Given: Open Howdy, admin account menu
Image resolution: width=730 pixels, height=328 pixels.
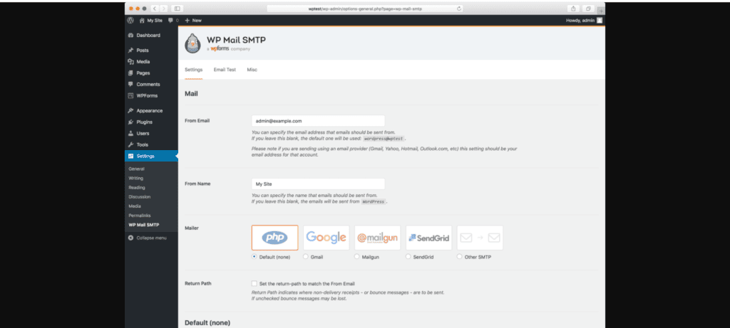Looking at the screenshot, I should tap(584, 21).
